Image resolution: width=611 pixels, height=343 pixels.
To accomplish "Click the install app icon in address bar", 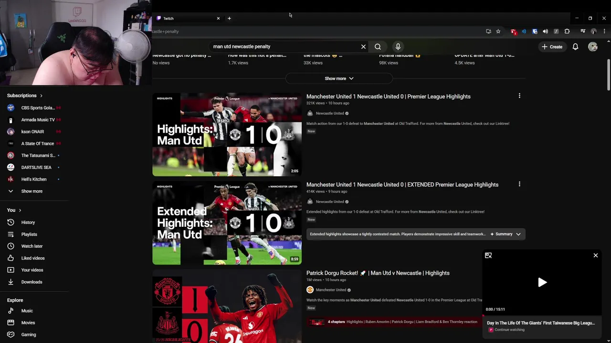I will (x=488, y=31).
